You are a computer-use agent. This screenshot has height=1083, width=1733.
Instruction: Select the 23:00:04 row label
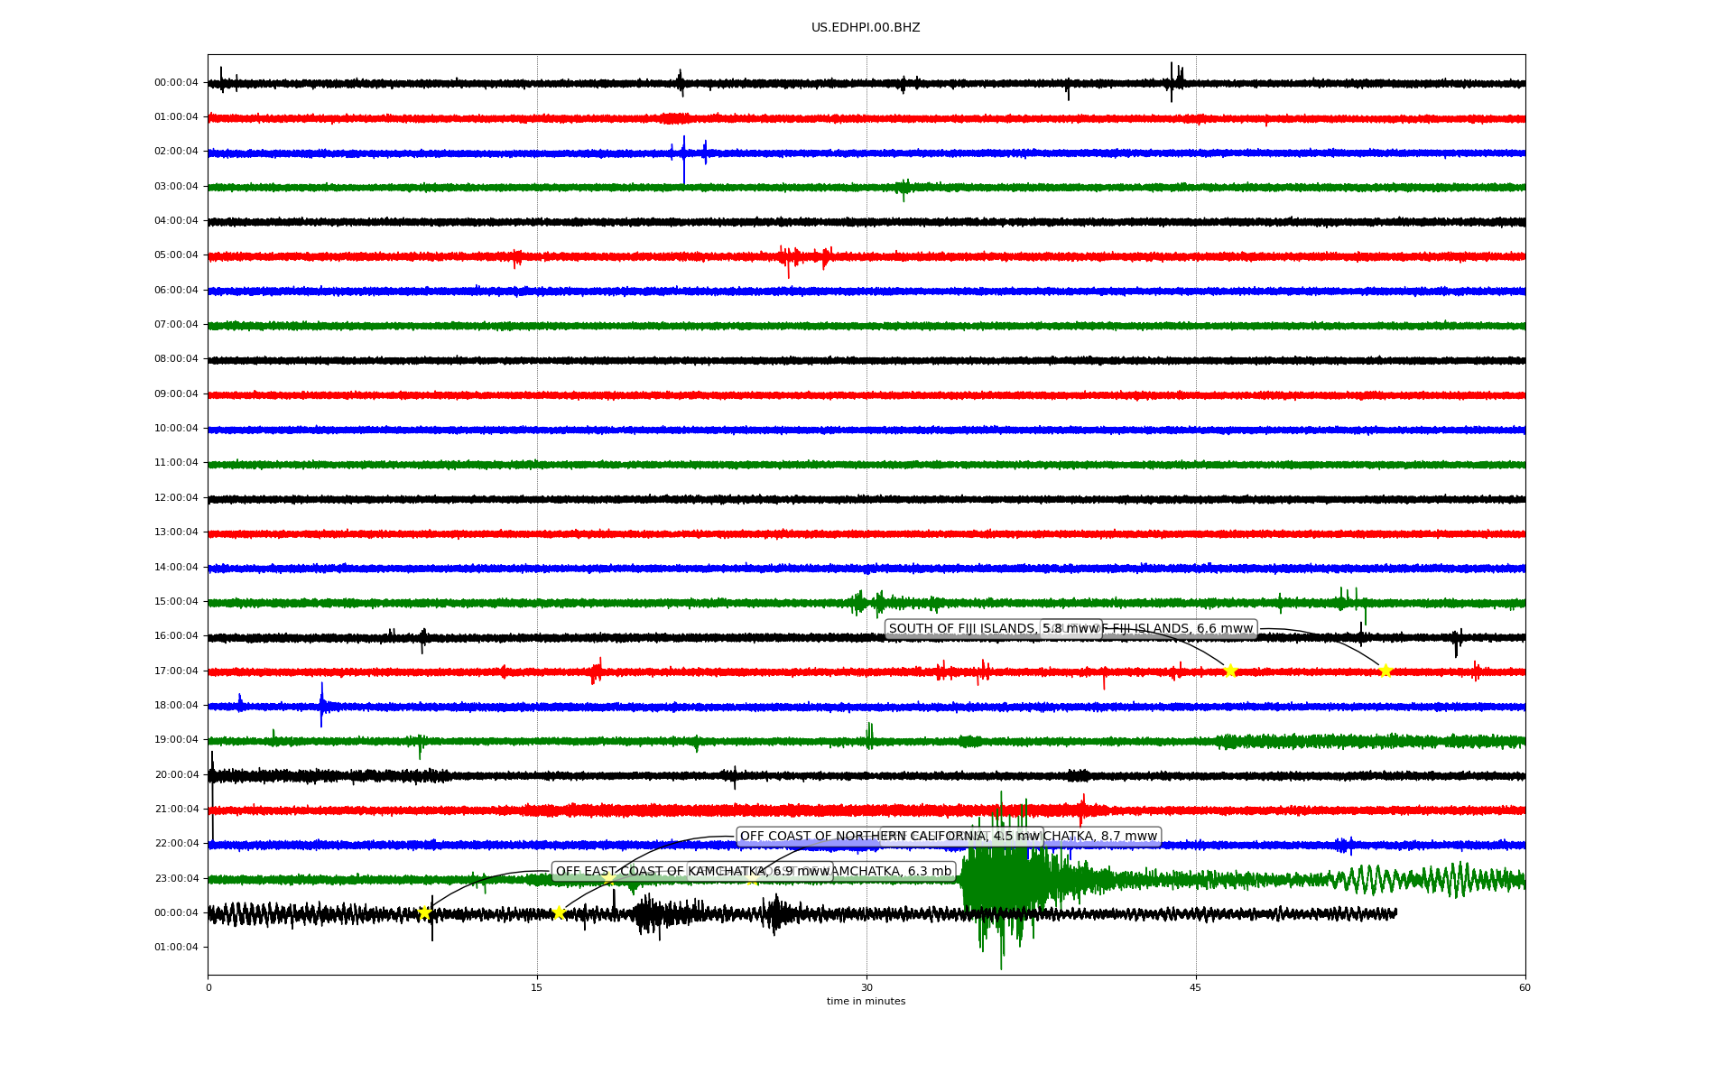[x=176, y=879]
